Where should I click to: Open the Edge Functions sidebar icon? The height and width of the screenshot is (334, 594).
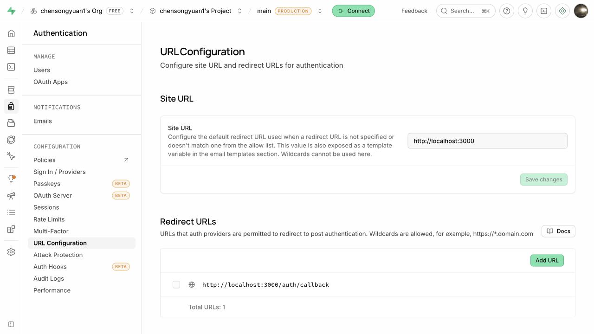(11, 140)
